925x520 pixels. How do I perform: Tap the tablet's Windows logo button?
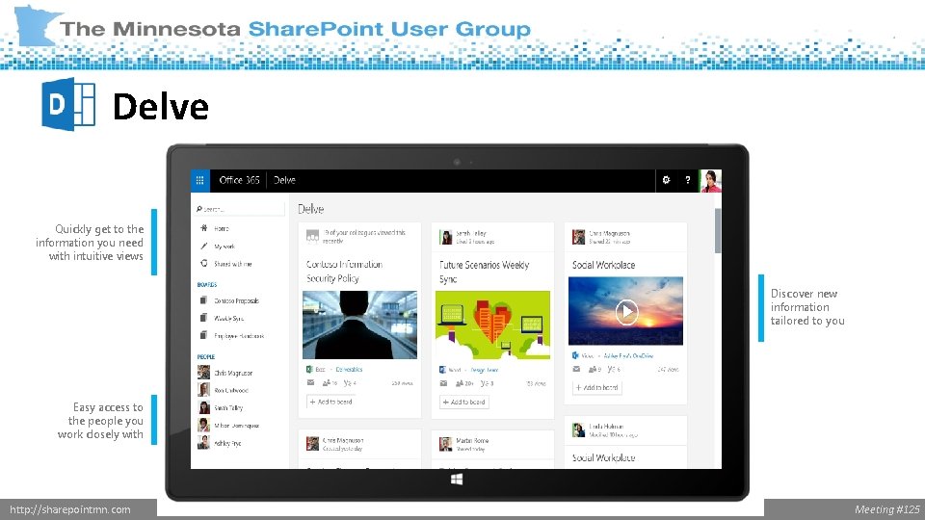(x=457, y=480)
